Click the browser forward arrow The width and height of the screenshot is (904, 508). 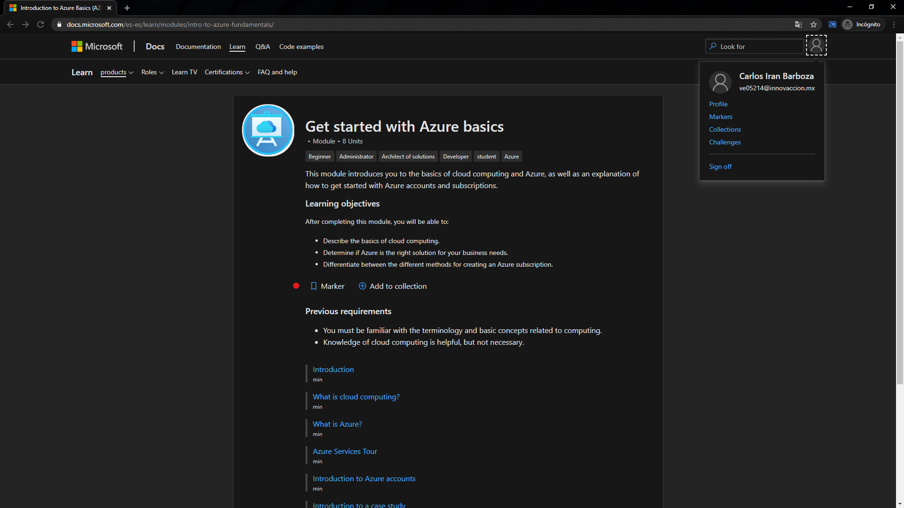coord(25,24)
